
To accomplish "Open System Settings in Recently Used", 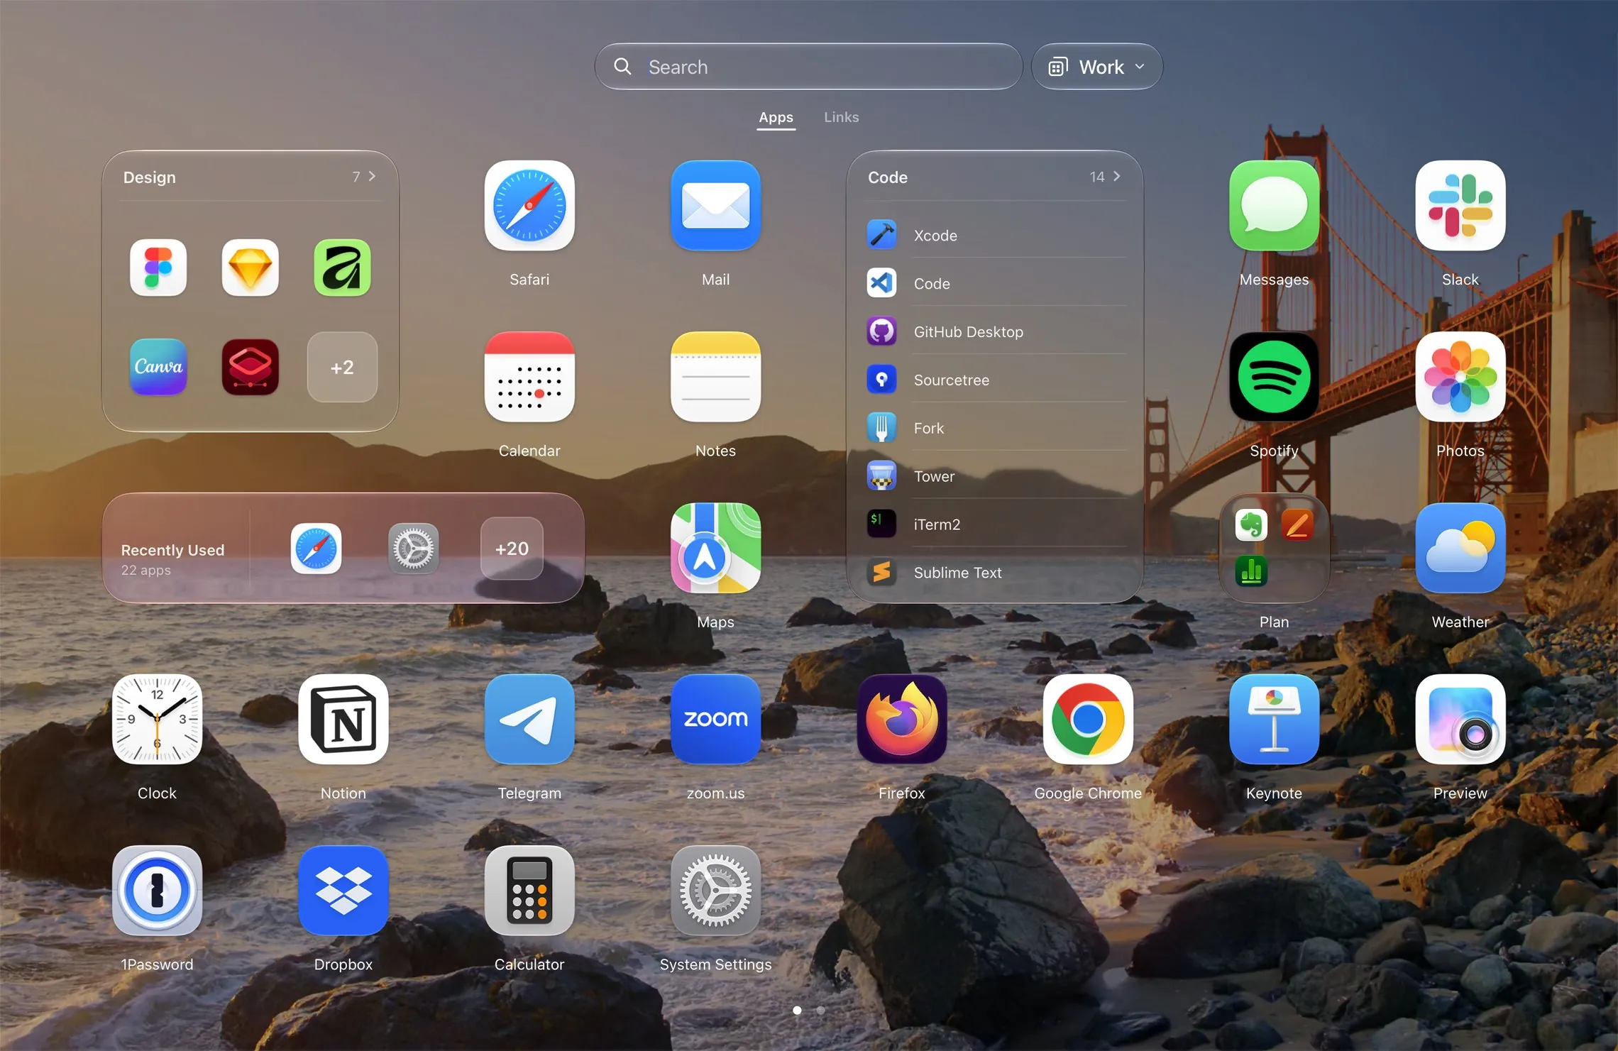I will [414, 549].
